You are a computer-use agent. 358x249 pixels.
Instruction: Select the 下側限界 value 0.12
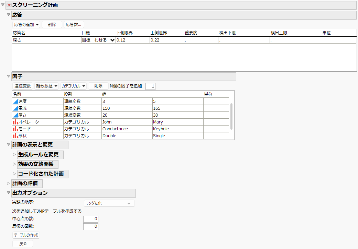pyautogui.click(x=133, y=40)
